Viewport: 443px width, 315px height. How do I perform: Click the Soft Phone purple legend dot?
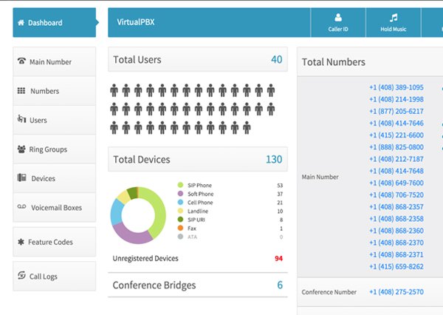coord(180,194)
